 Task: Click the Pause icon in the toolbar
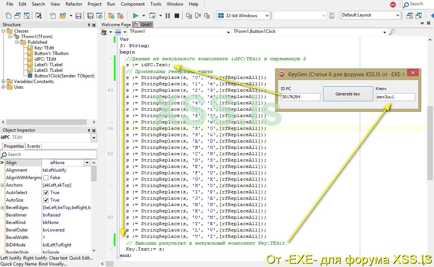(x=168, y=16)
